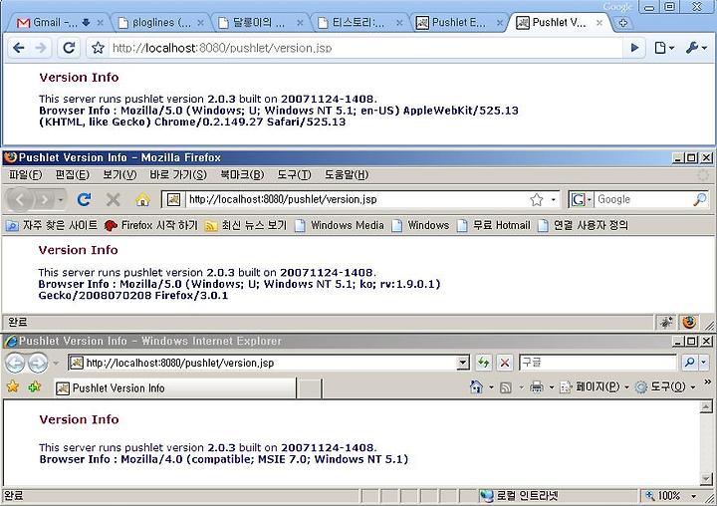Open Windows Media bookmark in Firefox
This screenshot has height=506, width=717.
pos(340,225)
